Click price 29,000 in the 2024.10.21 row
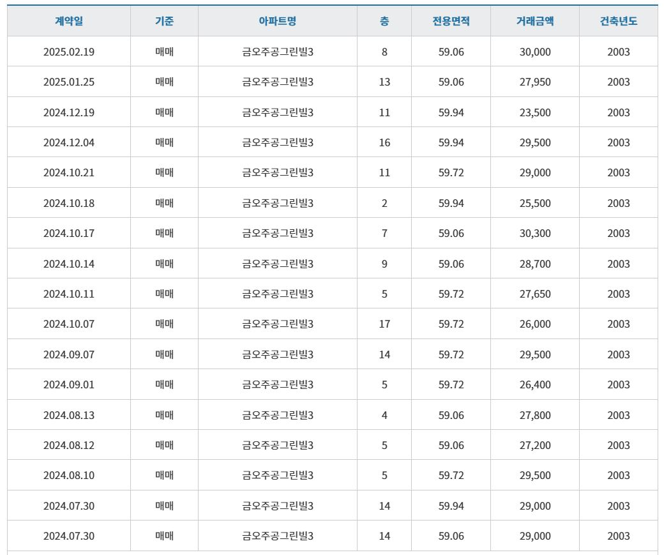 (x=535, y=172)
